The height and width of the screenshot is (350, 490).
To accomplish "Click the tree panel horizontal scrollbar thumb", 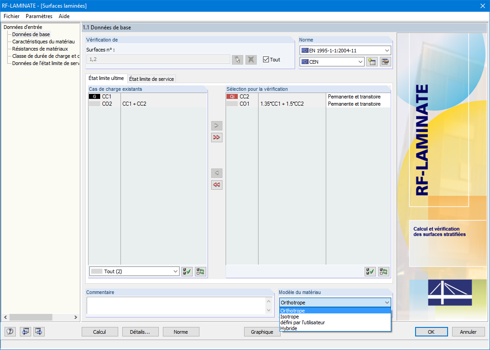I will coord(31,317).
